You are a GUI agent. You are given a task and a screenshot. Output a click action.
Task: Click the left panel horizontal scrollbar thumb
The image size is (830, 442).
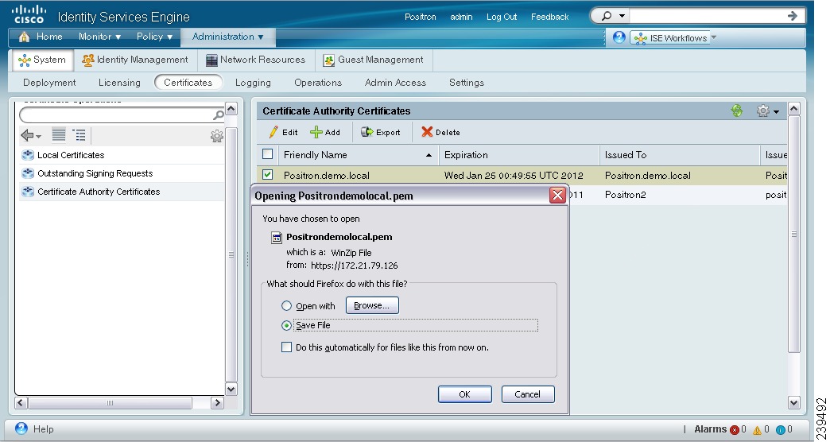tap(110, 403)
